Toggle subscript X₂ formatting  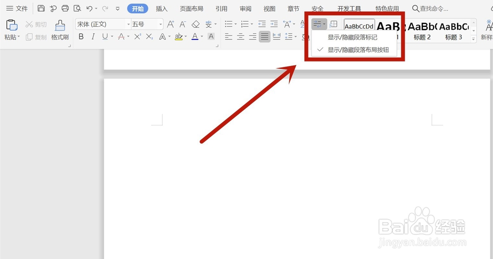tap(150, 37)
